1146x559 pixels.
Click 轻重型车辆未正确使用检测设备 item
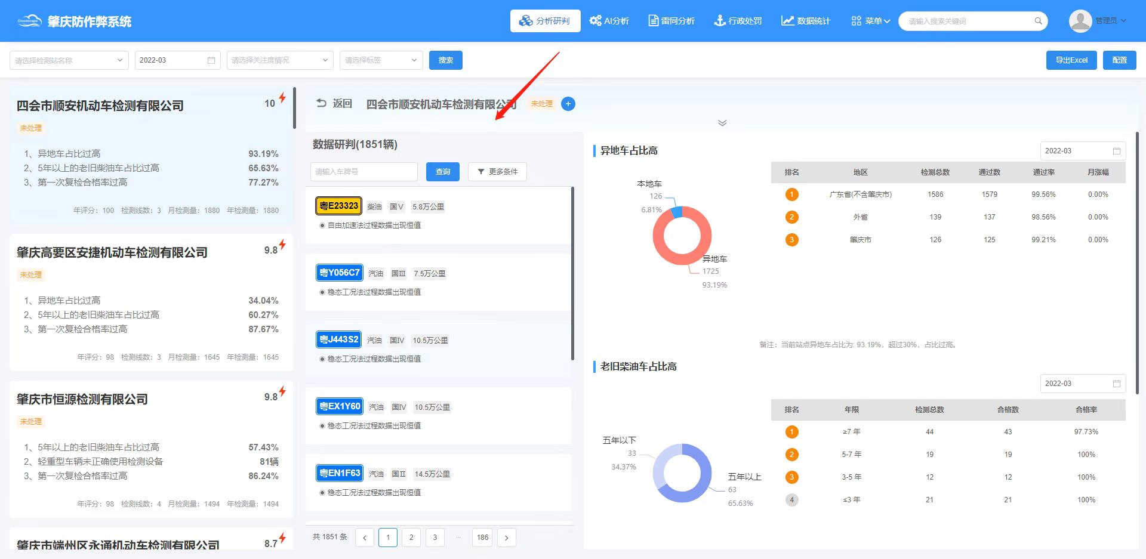pyautogui.click(x=151, y=462)
